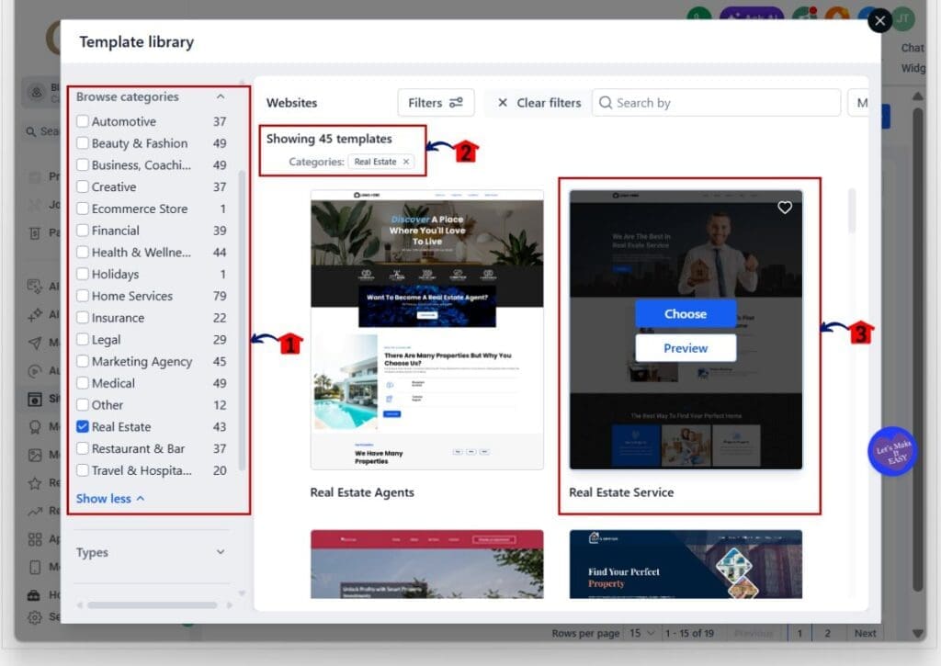Click Clear filters button
941x666 pixels.
pyautogui.click(x=539, y=103)
